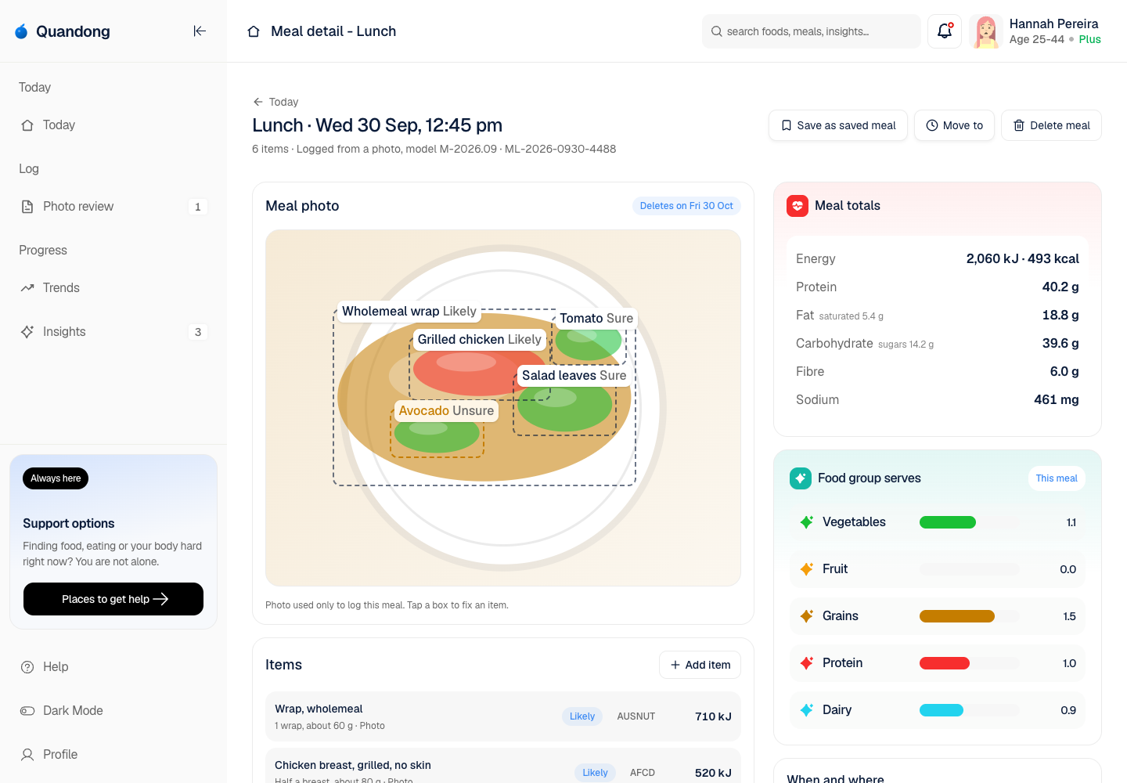This screenshot has width=1127, height=783.
Task: Select the Grilled chicken label on photo
Action: [479, 339]
